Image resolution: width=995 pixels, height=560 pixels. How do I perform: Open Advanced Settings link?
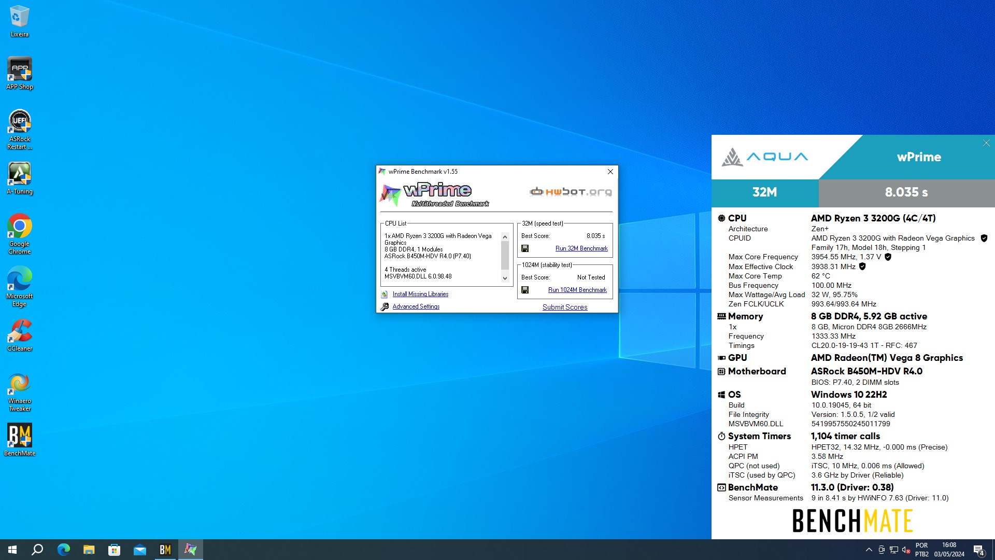coord(416,306)
